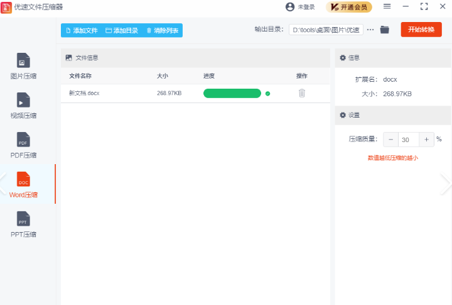Open the PDF压缩 section
Screen dimensions: 452x305
click(x=23, y=145)
